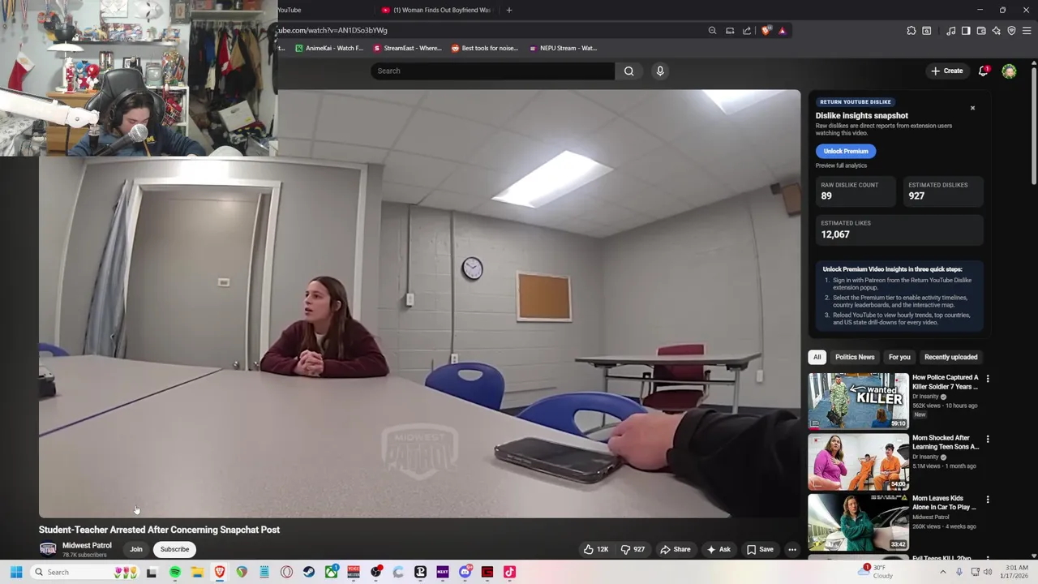Open Discord from taskbar

[x=465, y=572]
